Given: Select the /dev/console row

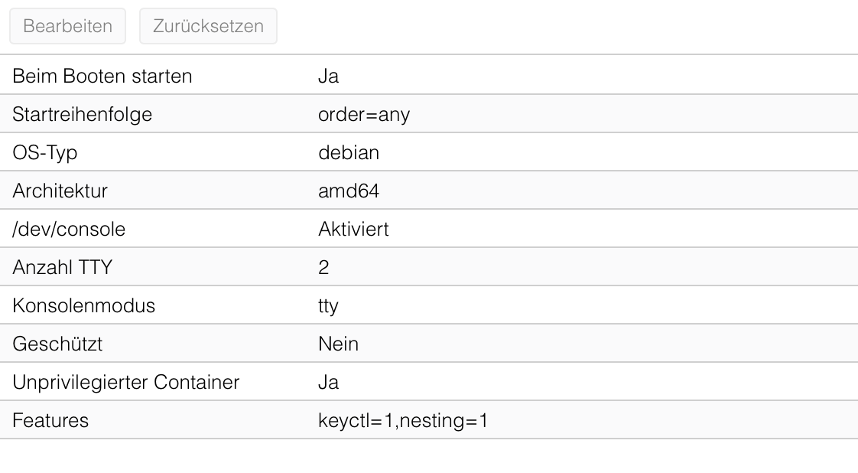Looking at the screenshot, I should pos(429,228).
